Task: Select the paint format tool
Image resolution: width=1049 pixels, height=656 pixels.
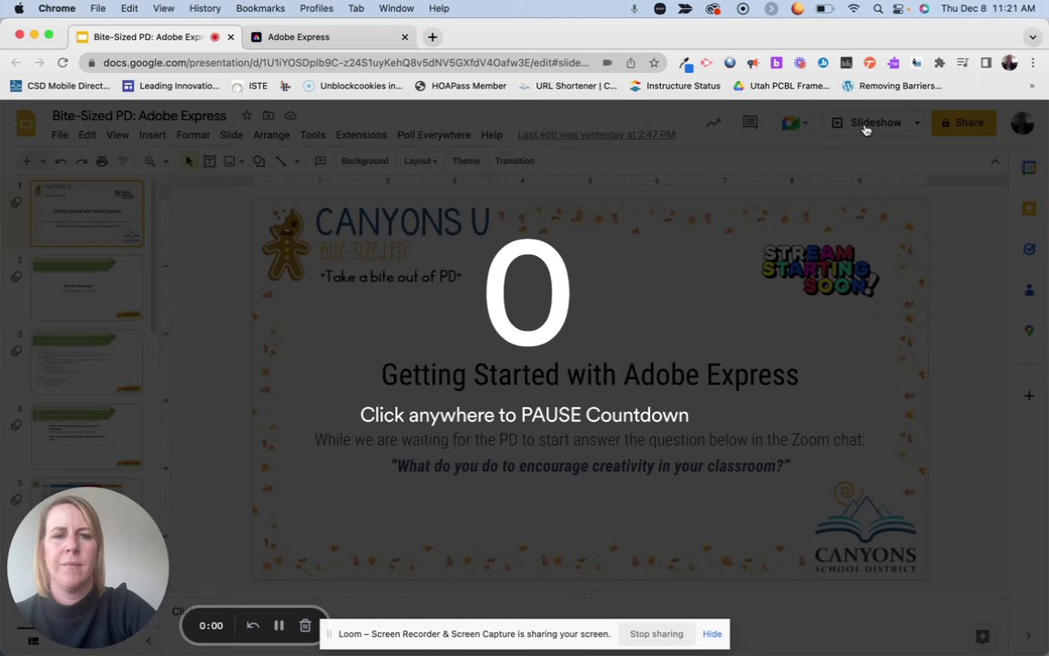Action: click(122, 161)
